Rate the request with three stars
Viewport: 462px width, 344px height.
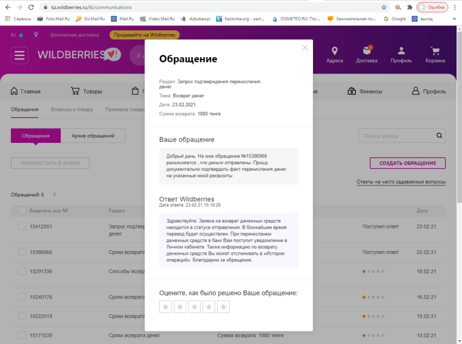click(x=195, y=306)
